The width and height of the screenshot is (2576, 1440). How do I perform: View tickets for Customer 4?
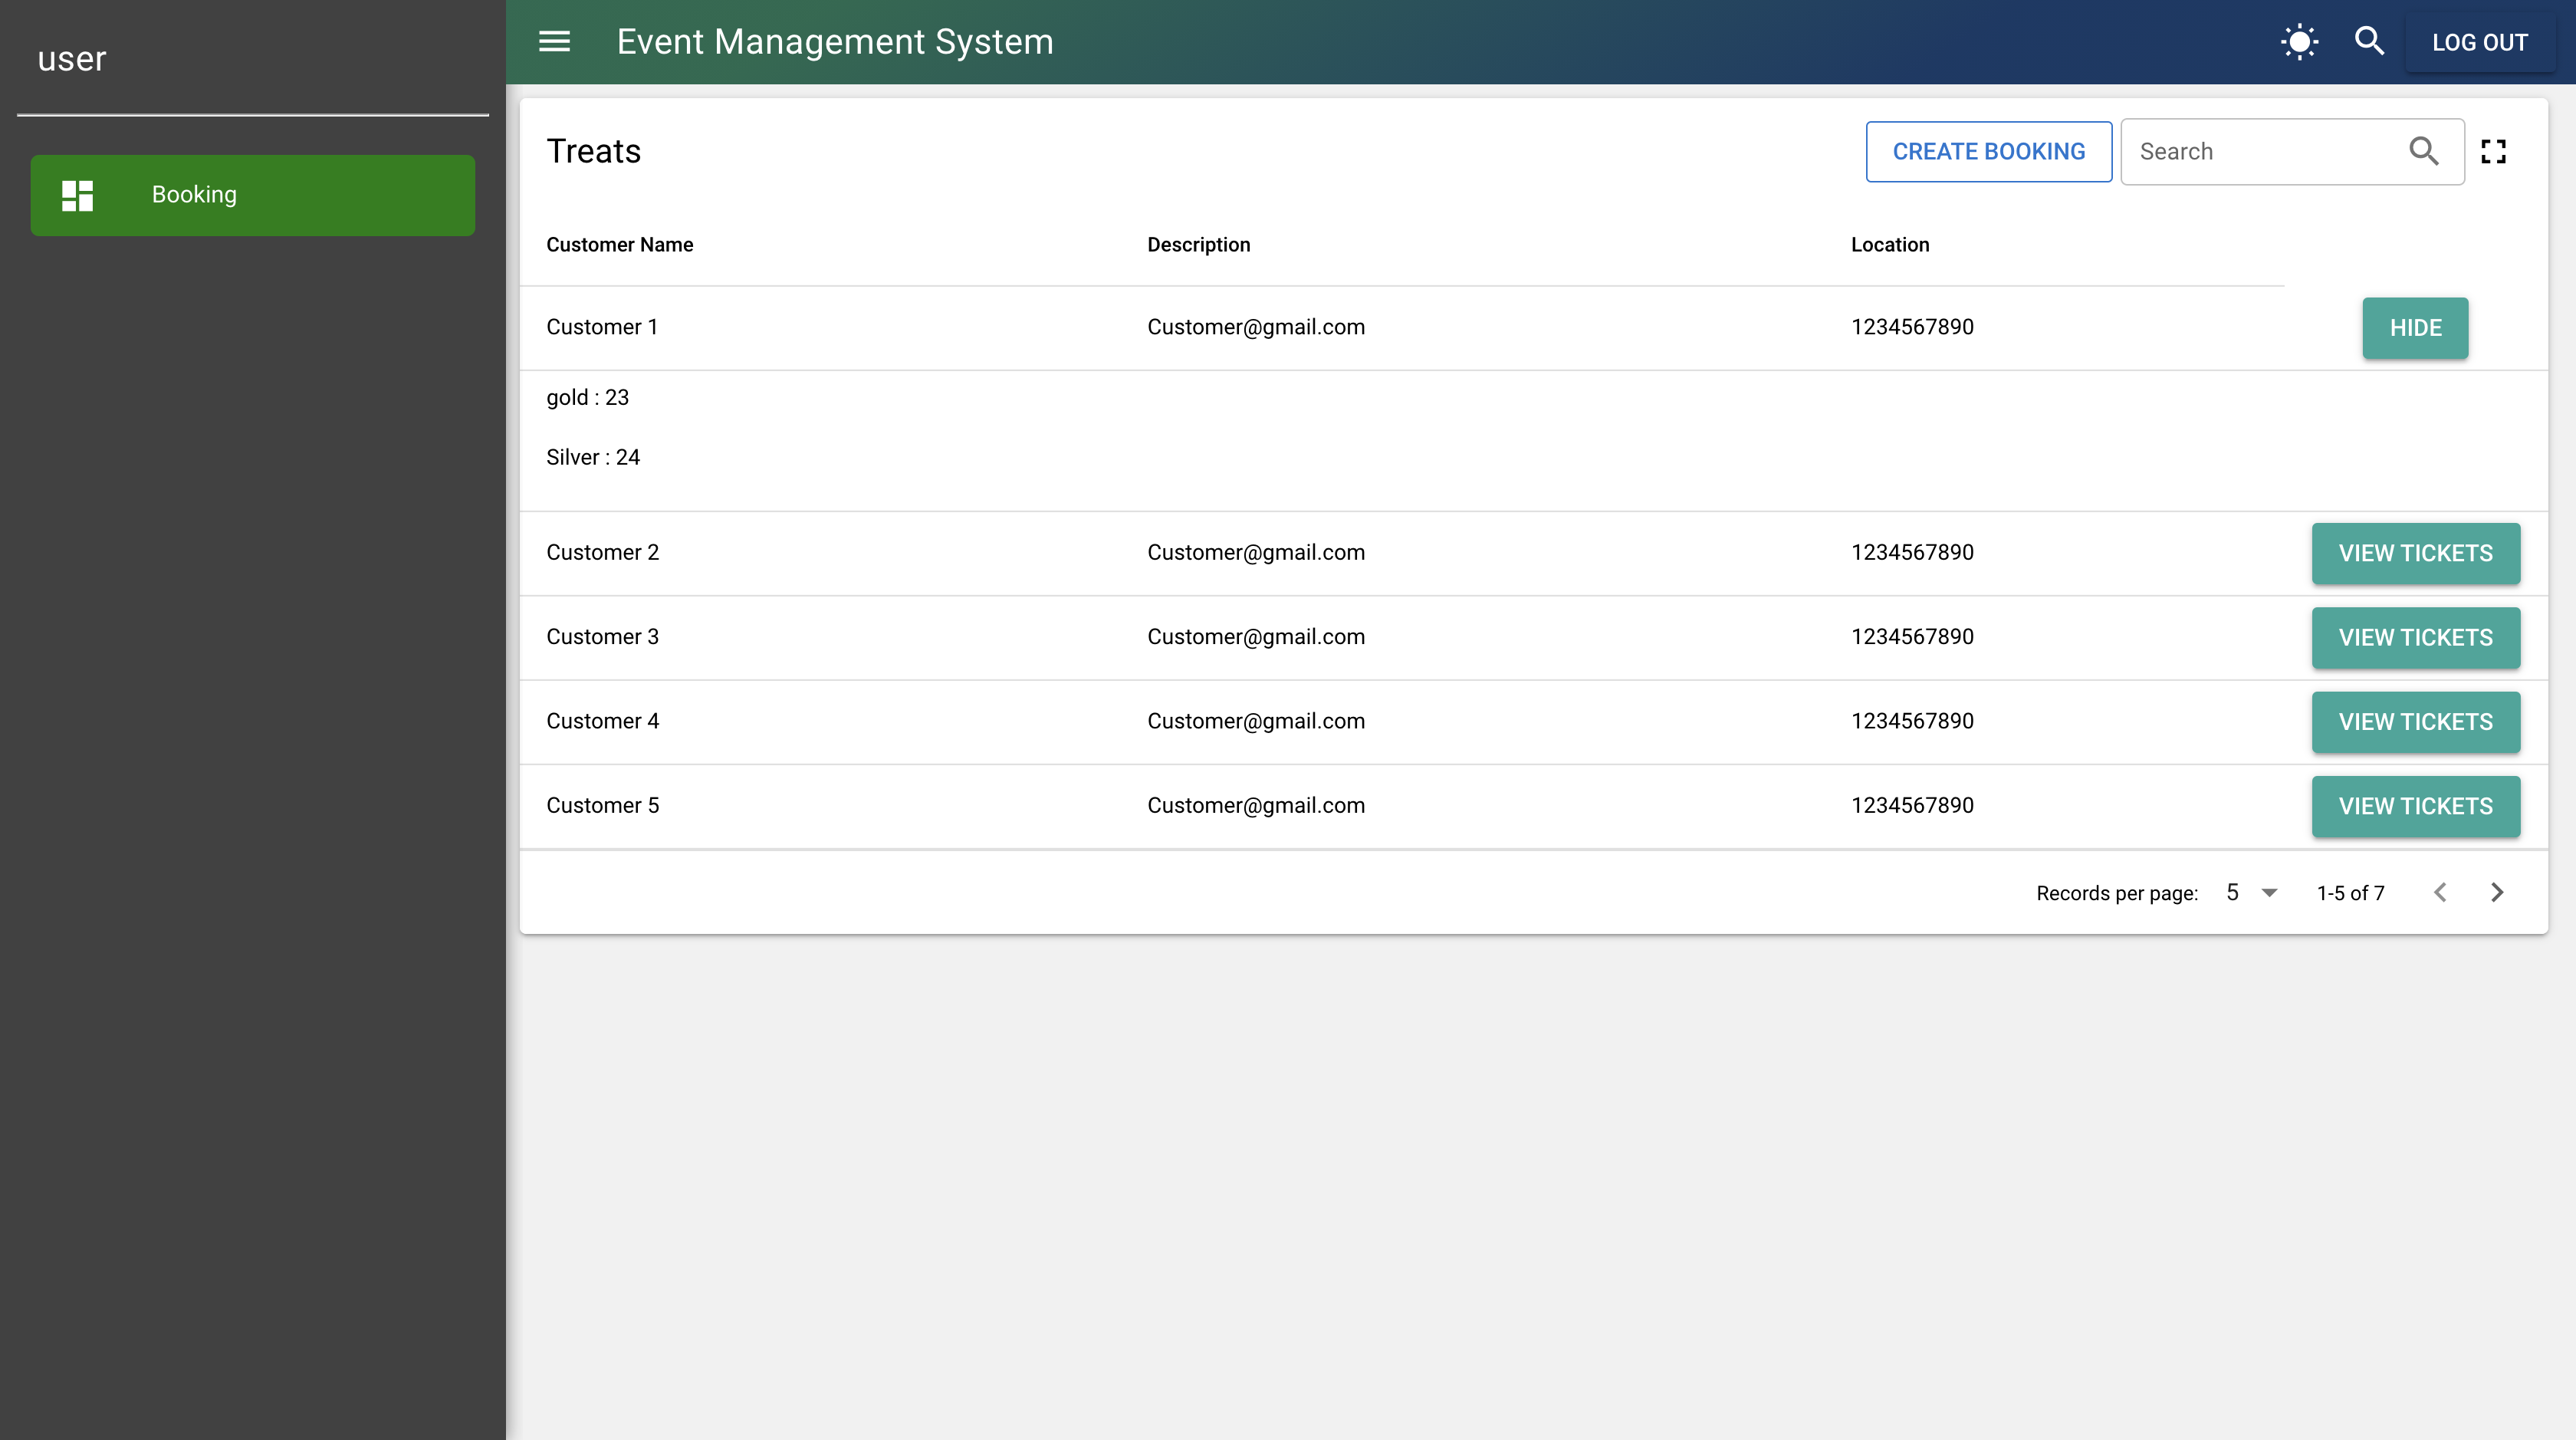[2416, 721]
